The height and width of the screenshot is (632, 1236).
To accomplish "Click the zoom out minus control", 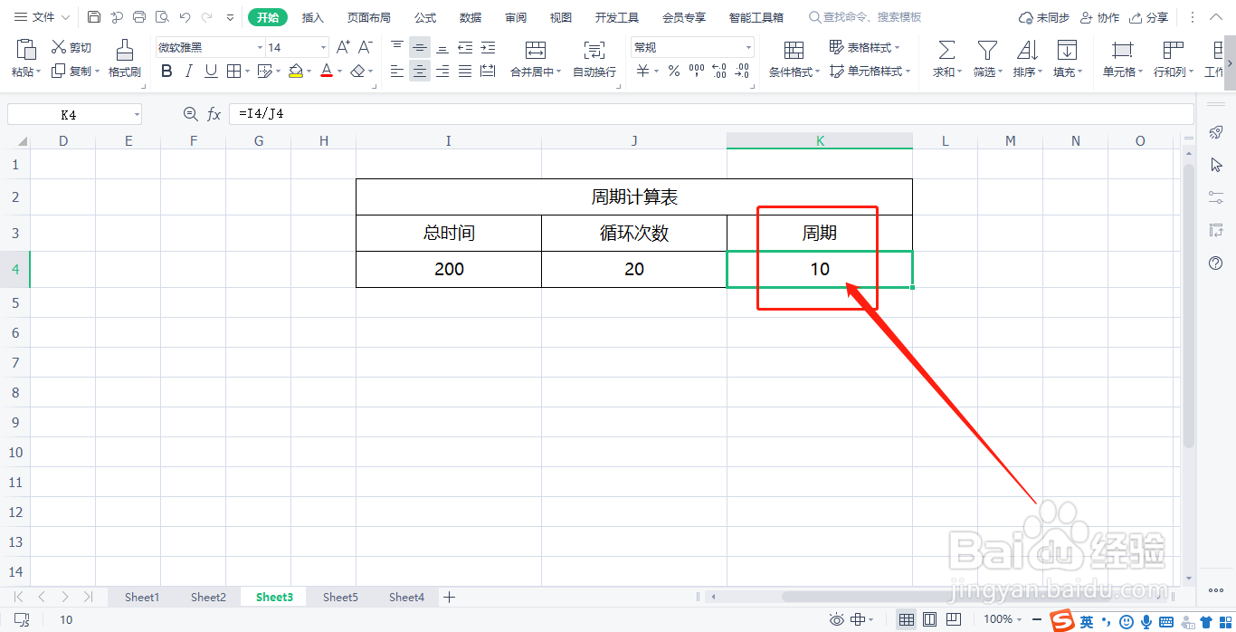I will click(1037, 619).
